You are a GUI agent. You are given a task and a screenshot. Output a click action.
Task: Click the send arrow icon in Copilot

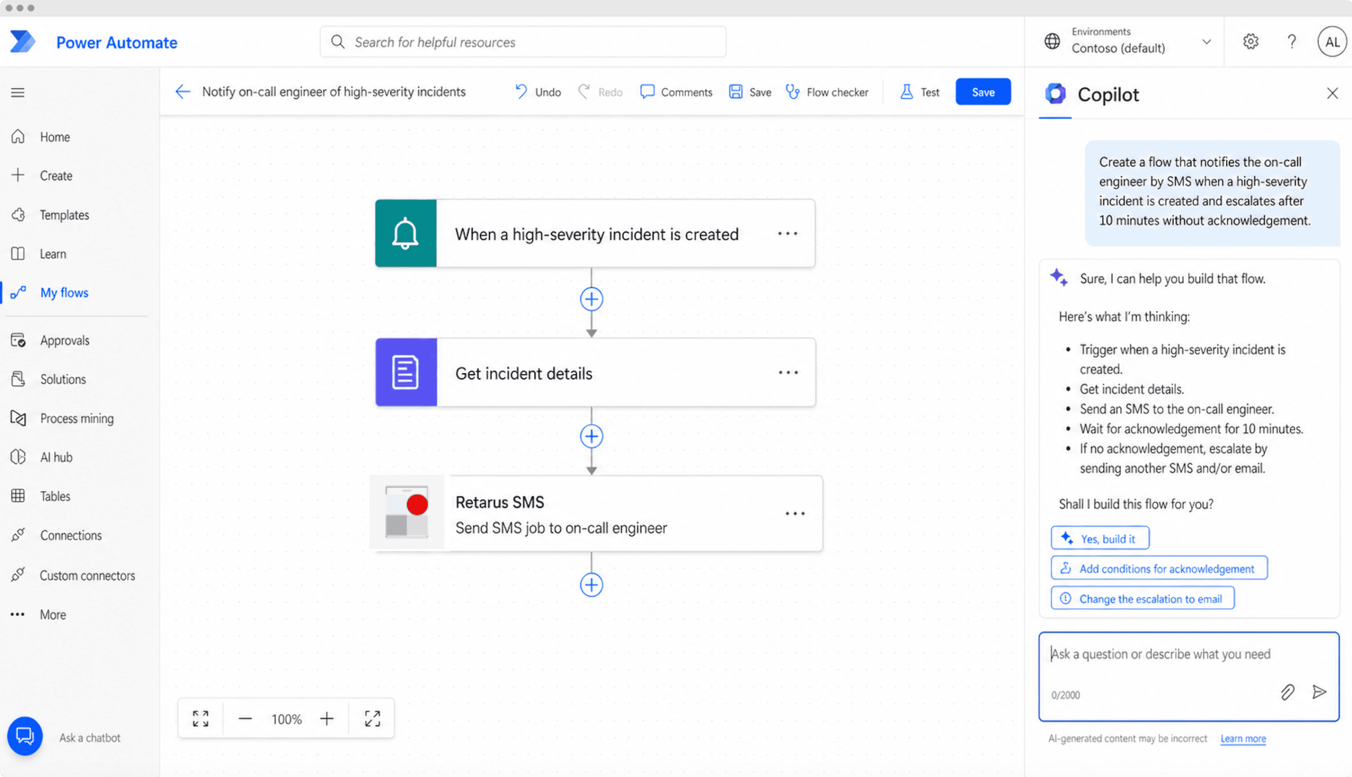[1319, 692]
